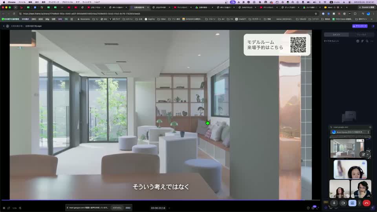Open a new tab with the plus button
Viewport: 377px width, 212px height.
(346, 7)
